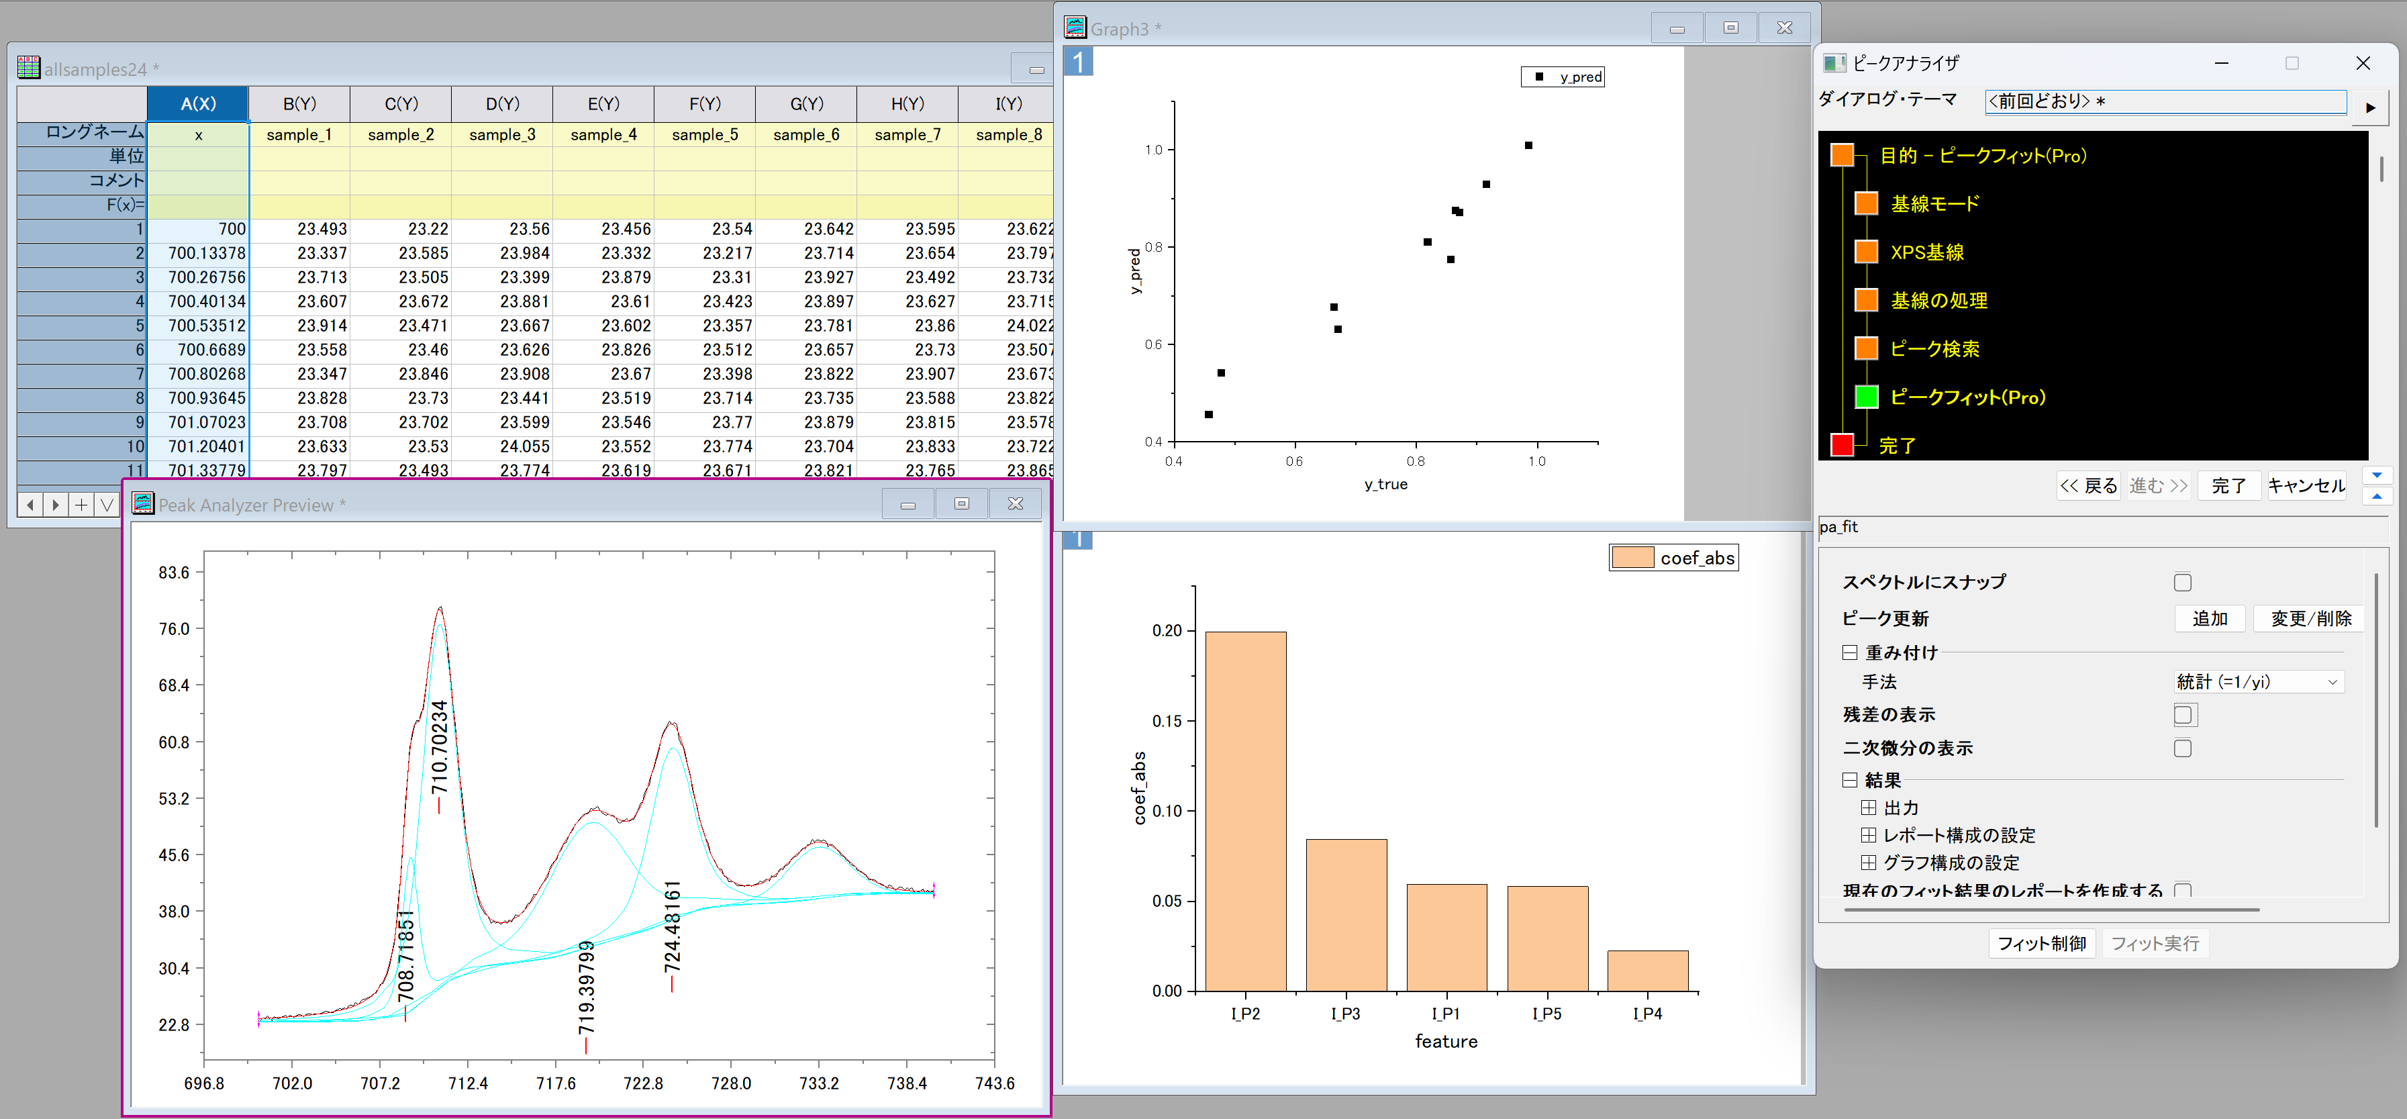Collapse the 結果 section
The height and width of the screenshot is (1119, 2407).
click(1849, 779)
